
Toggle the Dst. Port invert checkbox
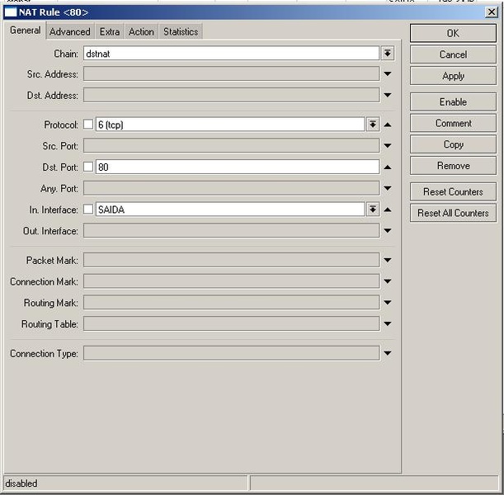coord(88,167)
